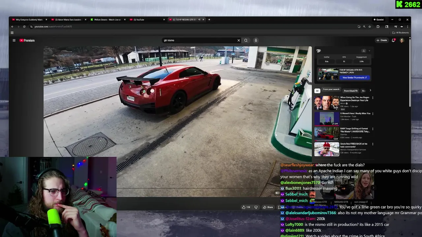
Task: Open options for Joe Rogan video
Action: pyautogui.click(x=373, y=98)
